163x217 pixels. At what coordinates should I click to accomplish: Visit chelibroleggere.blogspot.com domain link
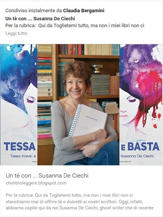[x=36, y=183]
